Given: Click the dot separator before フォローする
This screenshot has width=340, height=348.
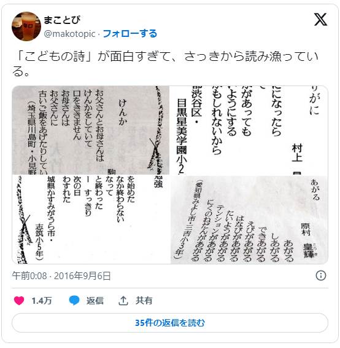Looking at the screenshot, I should tap(99, 34).
